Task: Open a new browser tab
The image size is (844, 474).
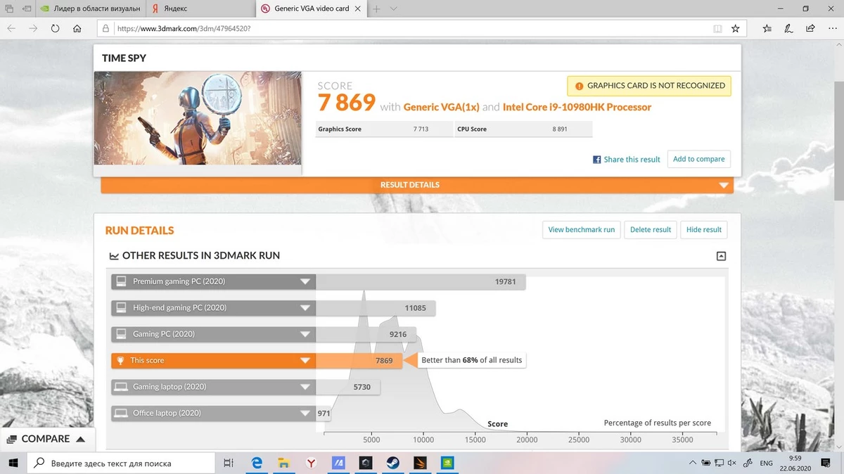Action: point(376,8)
